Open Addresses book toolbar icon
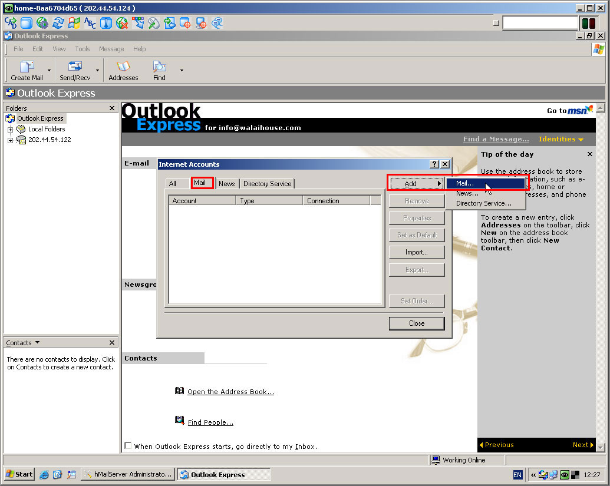The height and width of the screenshot is (486, 610). click(123, 66)
